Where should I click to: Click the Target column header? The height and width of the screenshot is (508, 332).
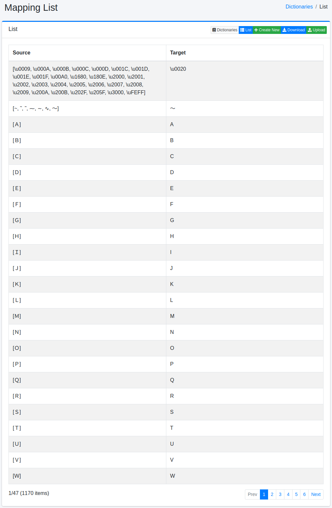(178, 53)
